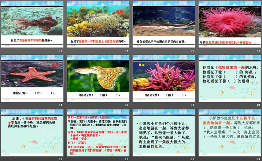Select slide 17 showing the red starfish

(32, 78)
